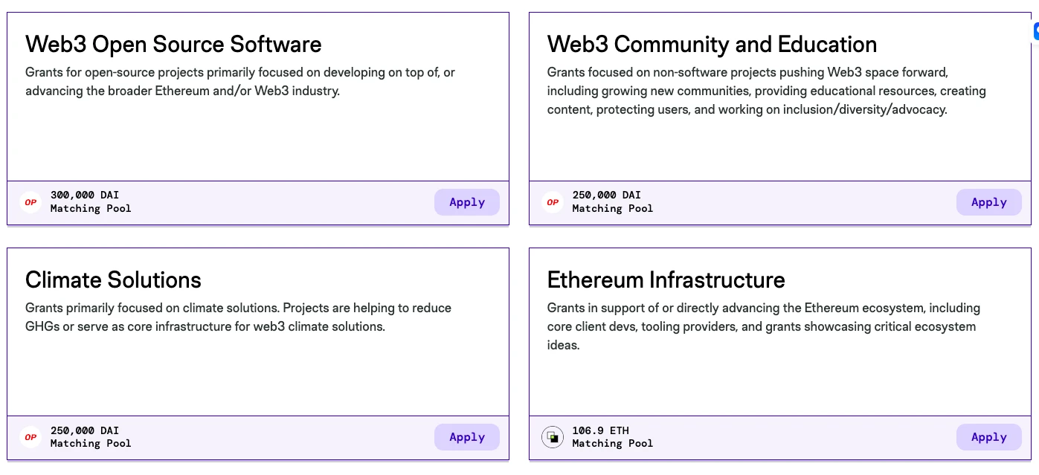Click the 300,000 DAI Matching Pool text
The height and width of the screenshot is (475, 1039).
coord(90,201)
